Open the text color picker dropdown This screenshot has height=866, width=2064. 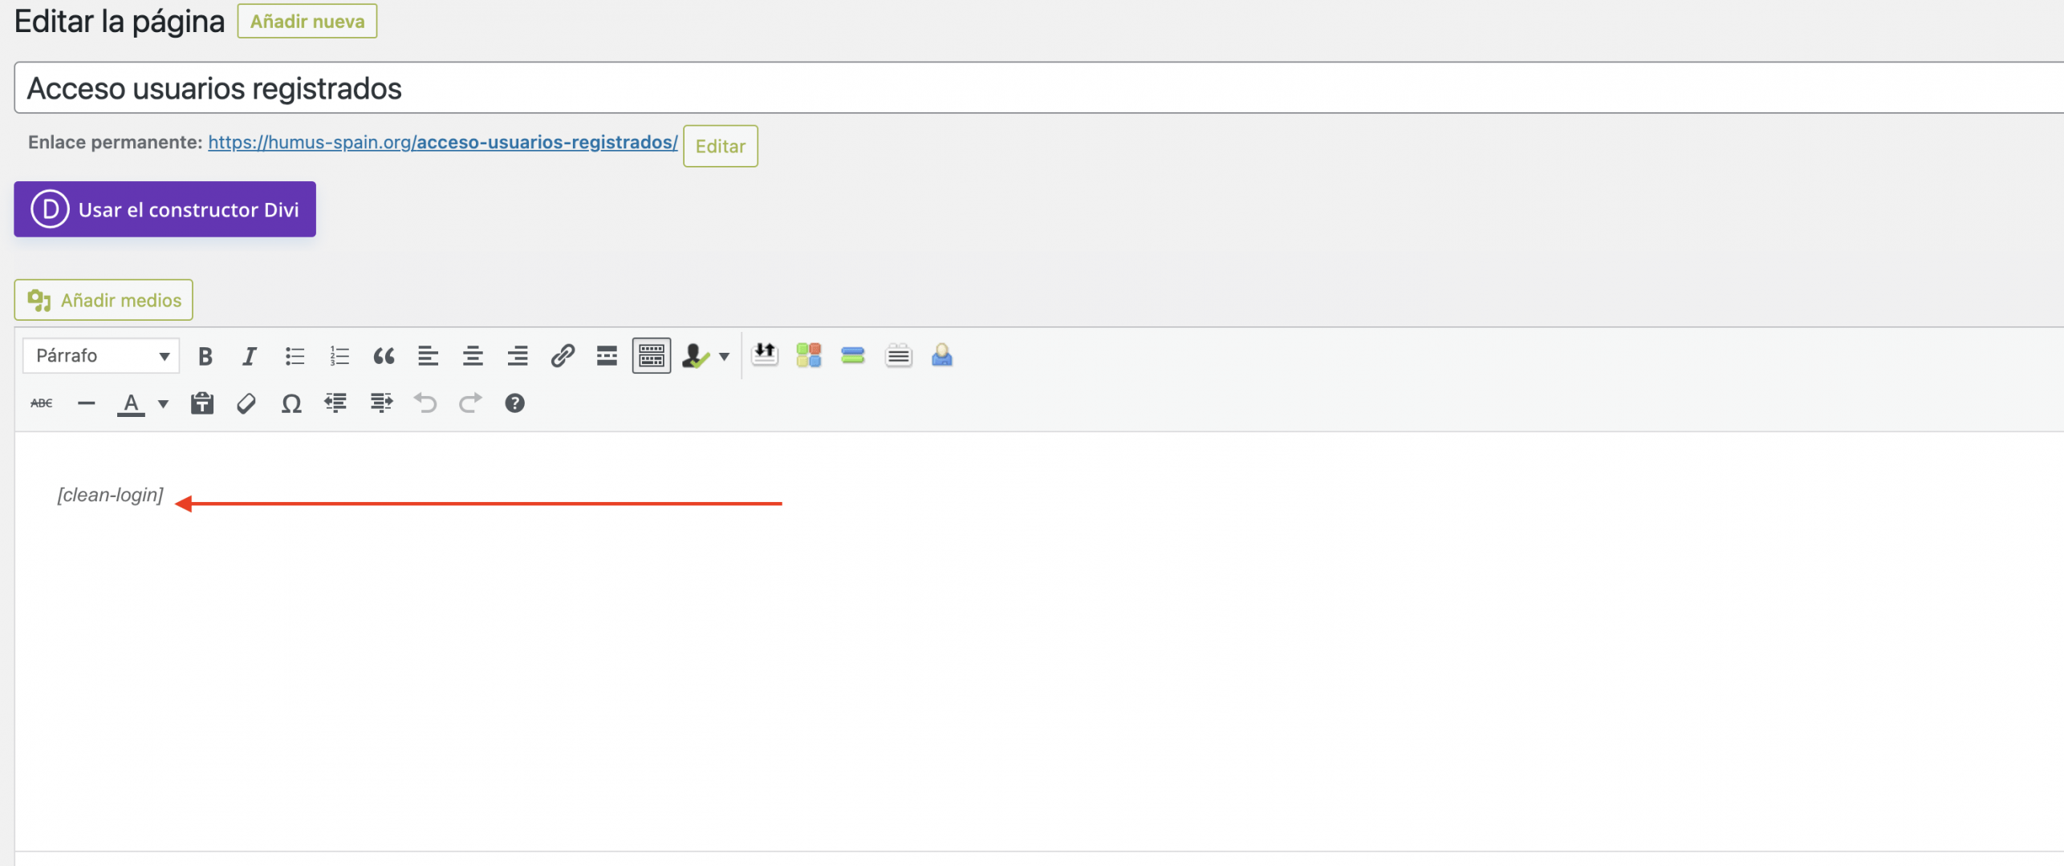(x=163, y=404)
